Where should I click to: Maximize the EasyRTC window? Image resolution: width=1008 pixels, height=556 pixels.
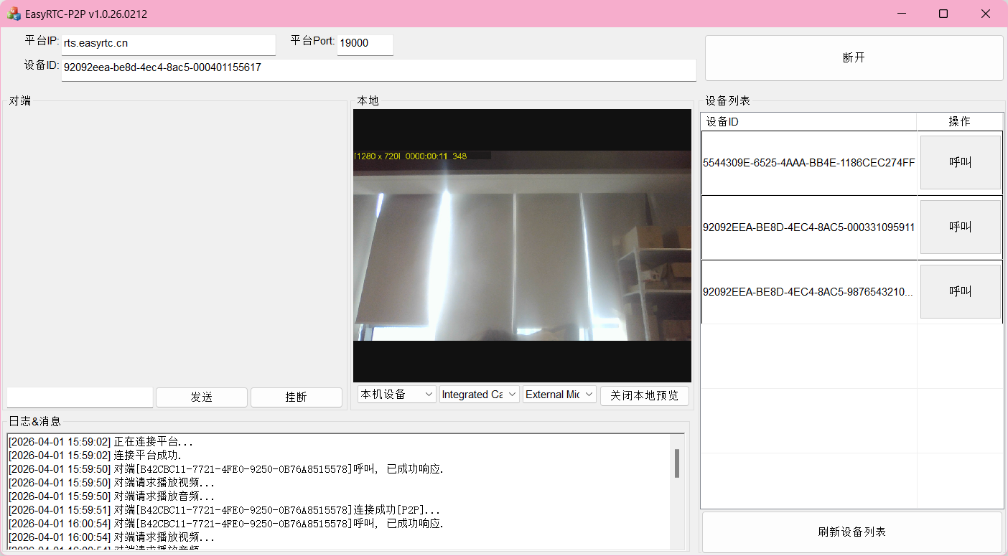pos(943,14)
